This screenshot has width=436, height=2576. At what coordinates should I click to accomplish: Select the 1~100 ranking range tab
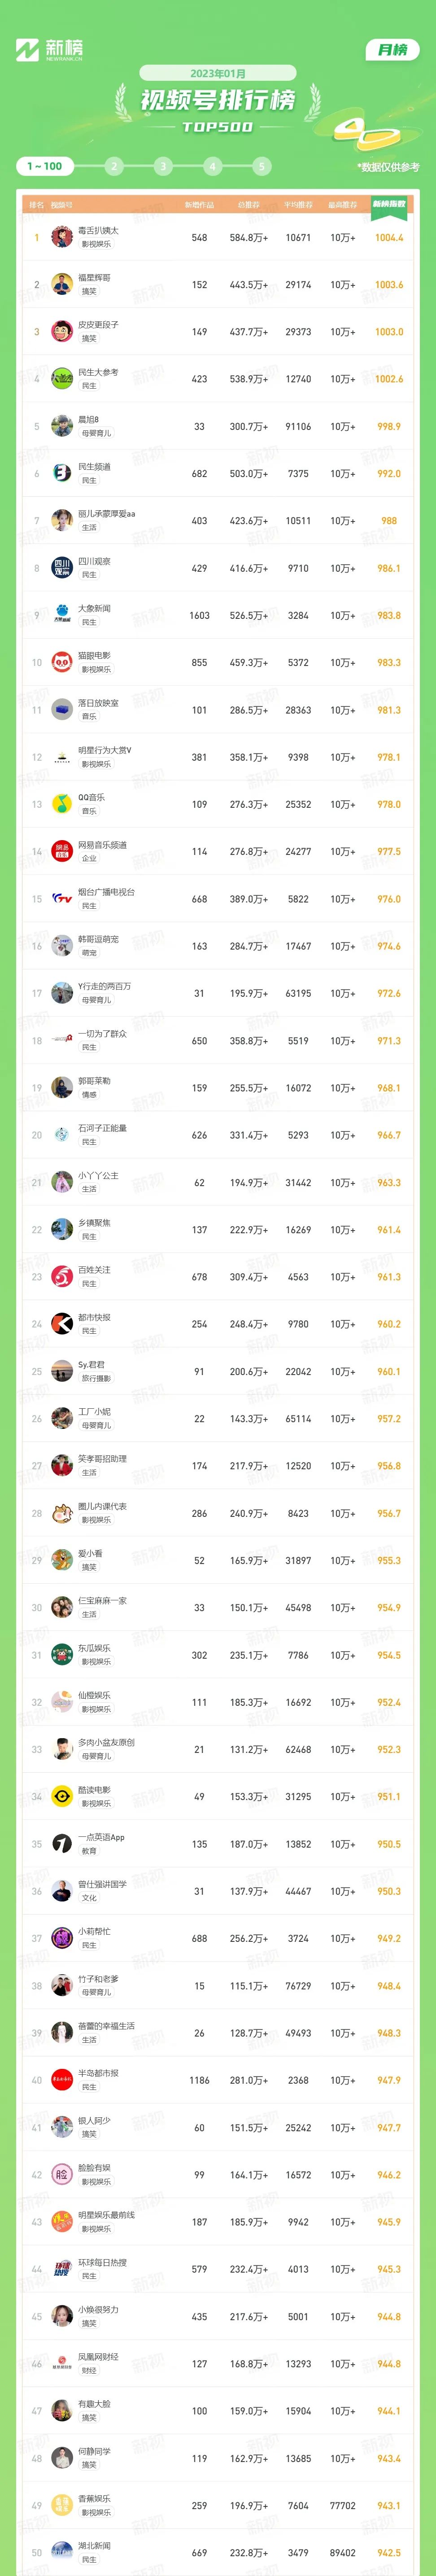44,166
